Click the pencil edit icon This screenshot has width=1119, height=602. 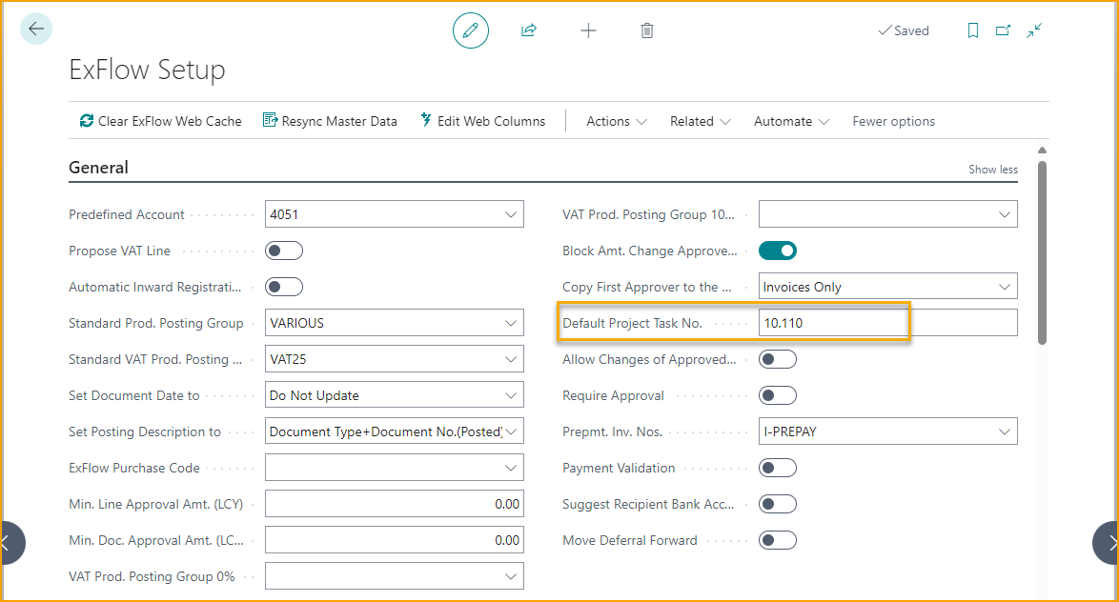470,30
